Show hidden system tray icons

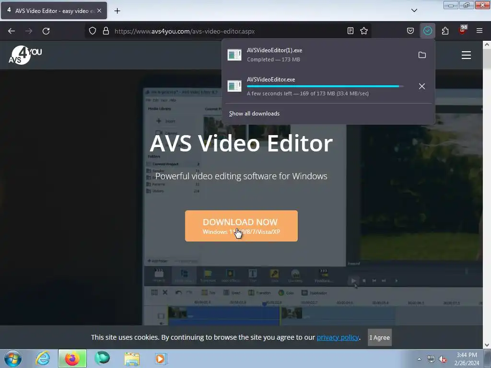pyautogui.click(x=419, y=359)
